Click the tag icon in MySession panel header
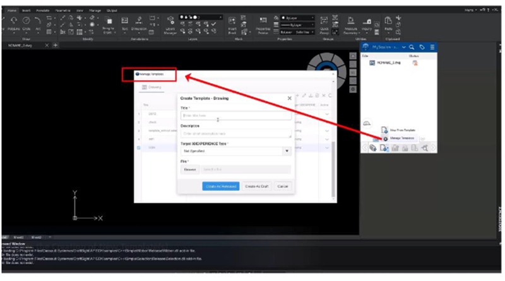Viewport: 505px width, 281px height. click(x=421, y=47)
